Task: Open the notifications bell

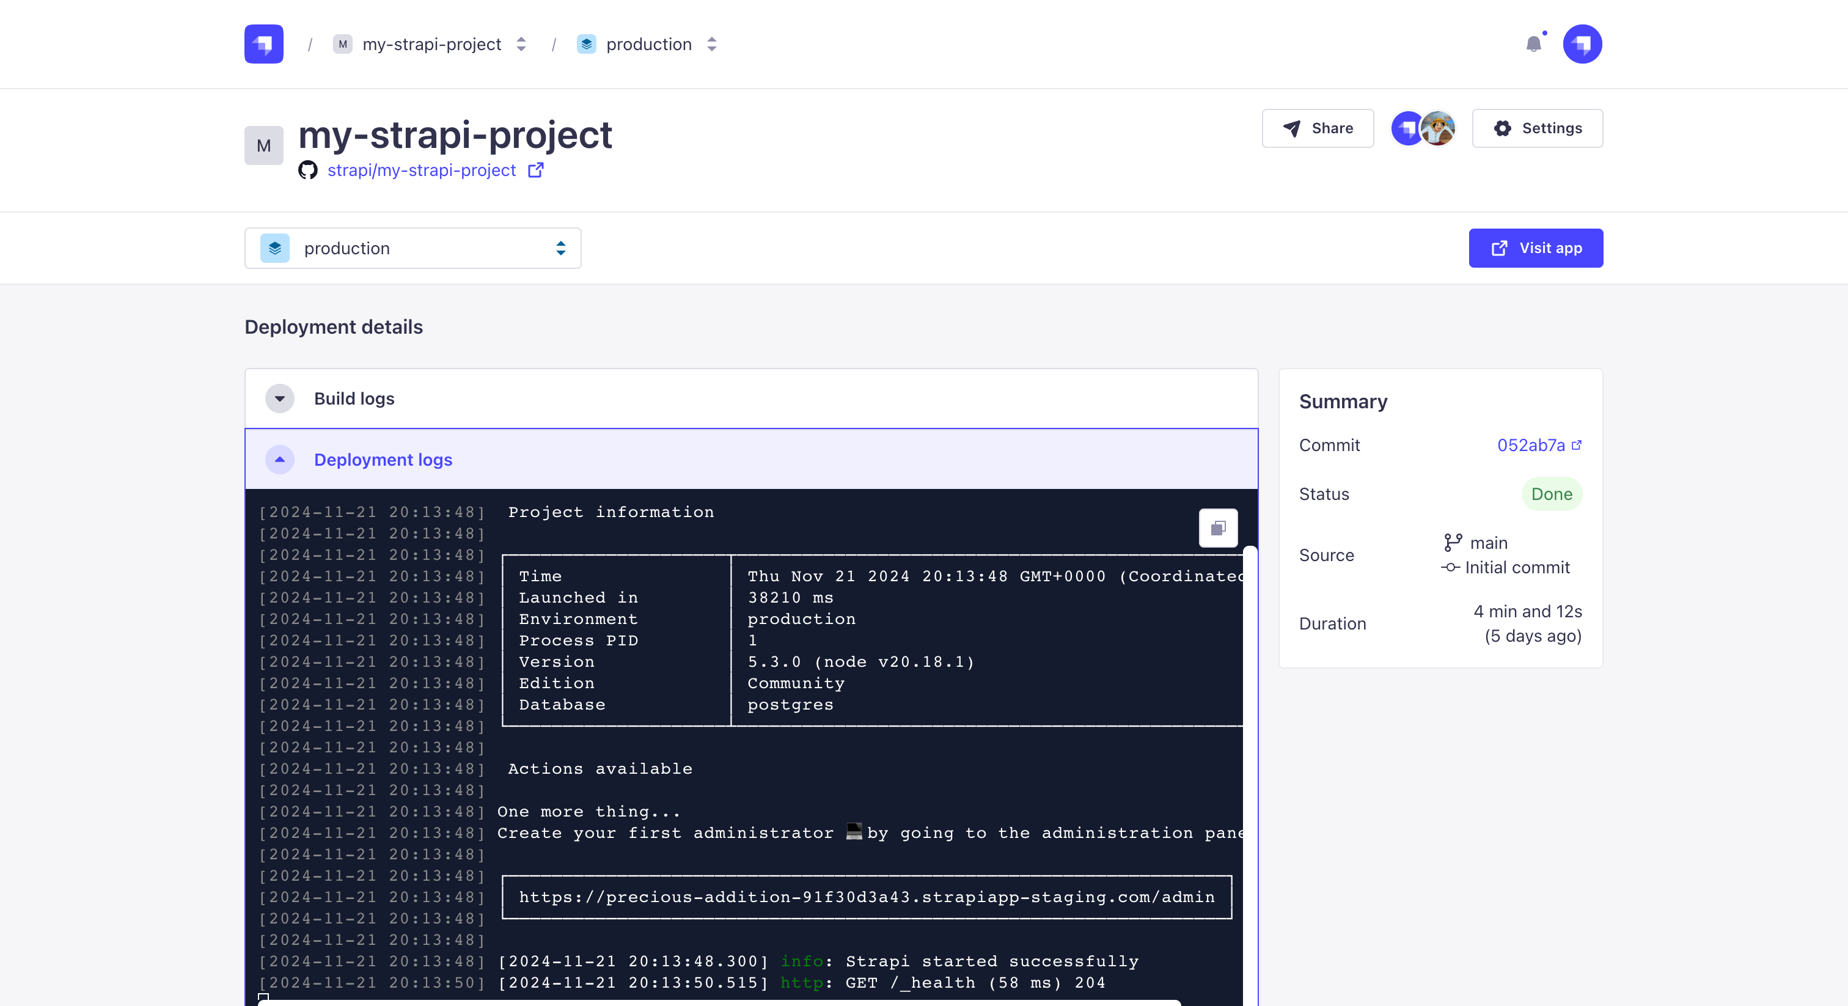Action: tap(1533, 45)
